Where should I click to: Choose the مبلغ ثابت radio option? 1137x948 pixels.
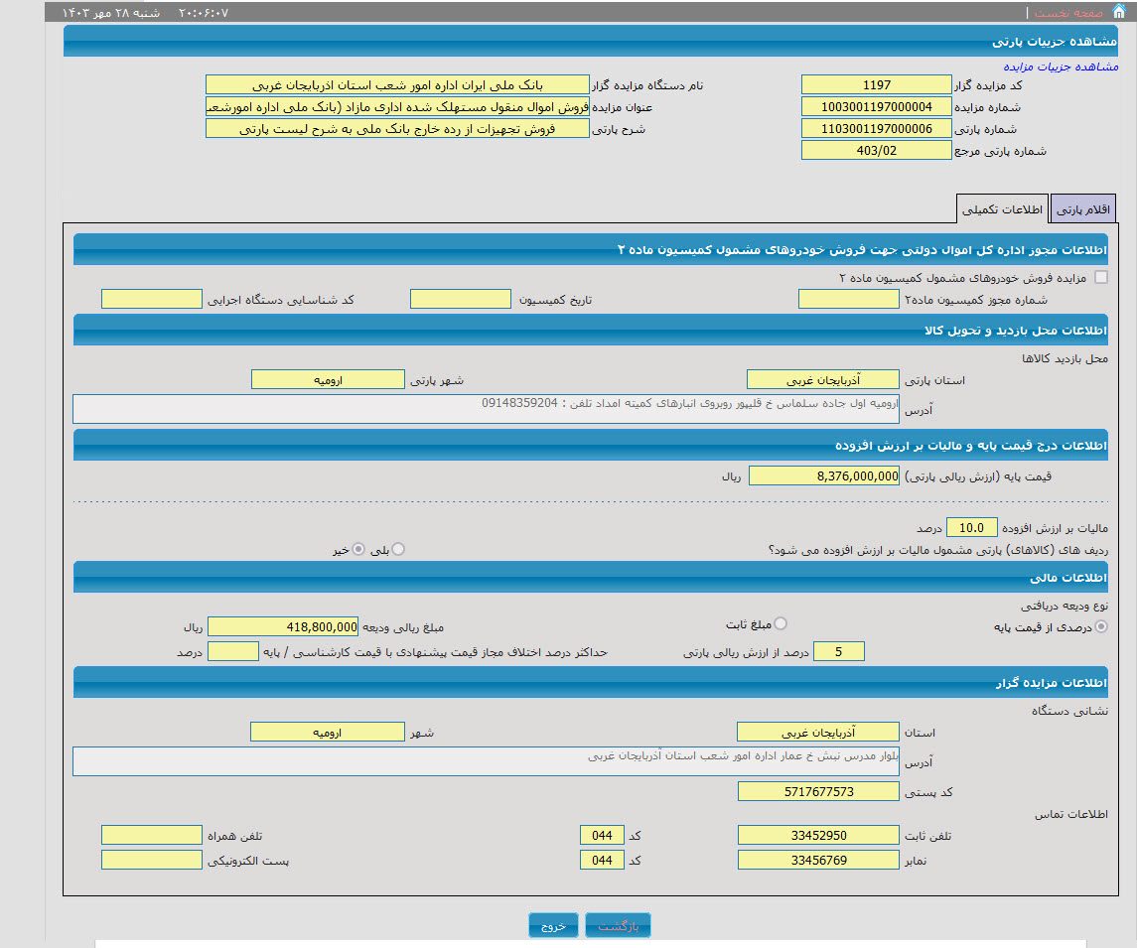click(x=781, y=623)
